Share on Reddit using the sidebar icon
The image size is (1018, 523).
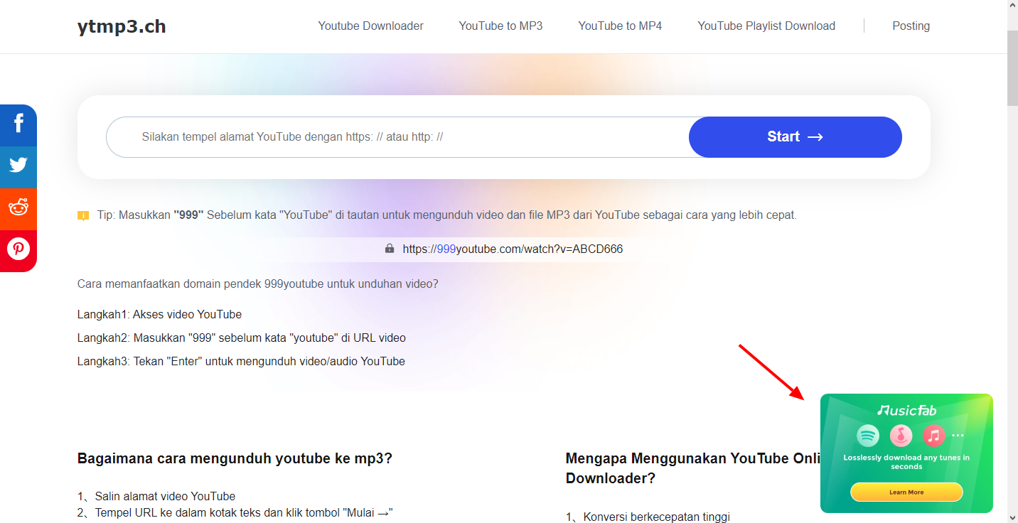click(x=18, y=208)
